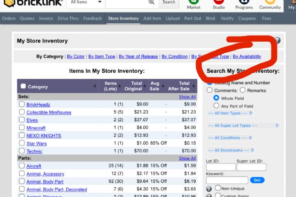Open the Coupons tab
Viewport: 296px width, 197px height.
[x=247, y=19]
